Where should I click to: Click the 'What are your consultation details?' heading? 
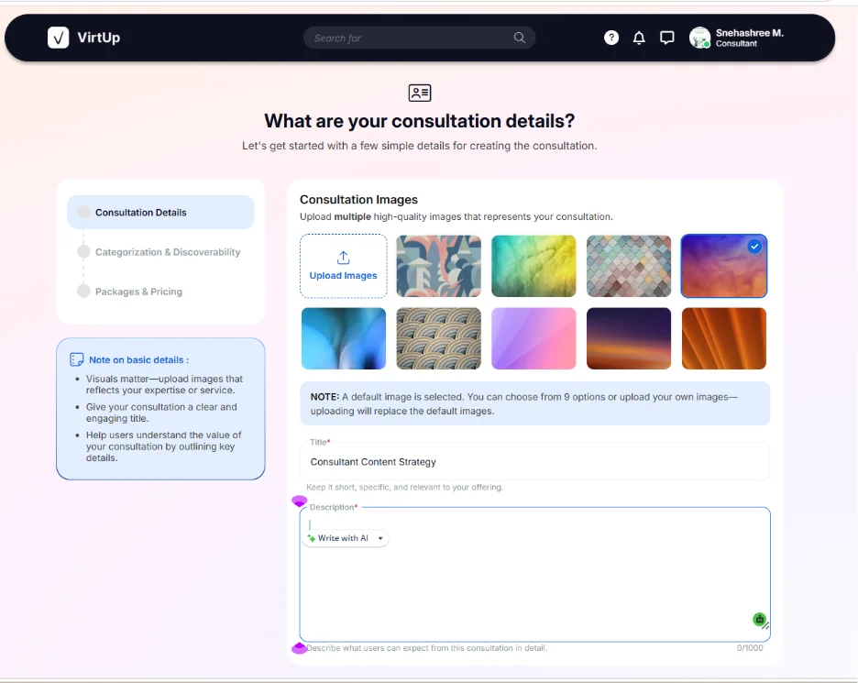(419, 121)
